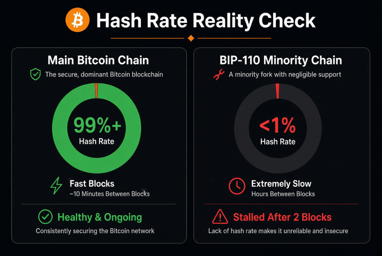Click the red broken chain icon
This screenshot has height=256, width=382.
pos(219,74)
